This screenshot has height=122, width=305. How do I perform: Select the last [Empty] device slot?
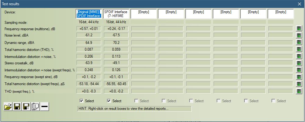[x=281, y=14]
